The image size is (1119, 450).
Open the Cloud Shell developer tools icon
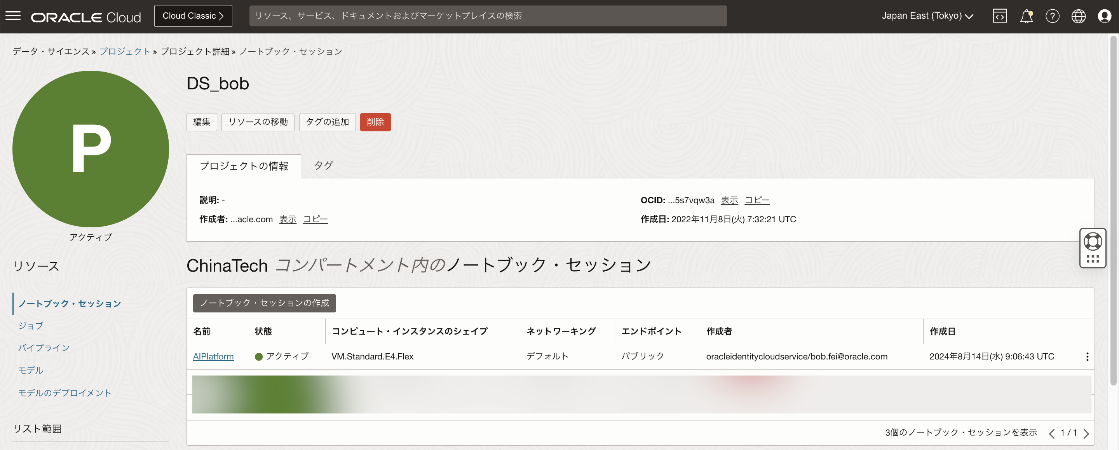click(1000, 16)
